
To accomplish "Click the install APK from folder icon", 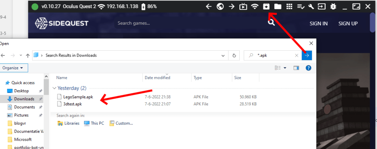I will point(266,7).
